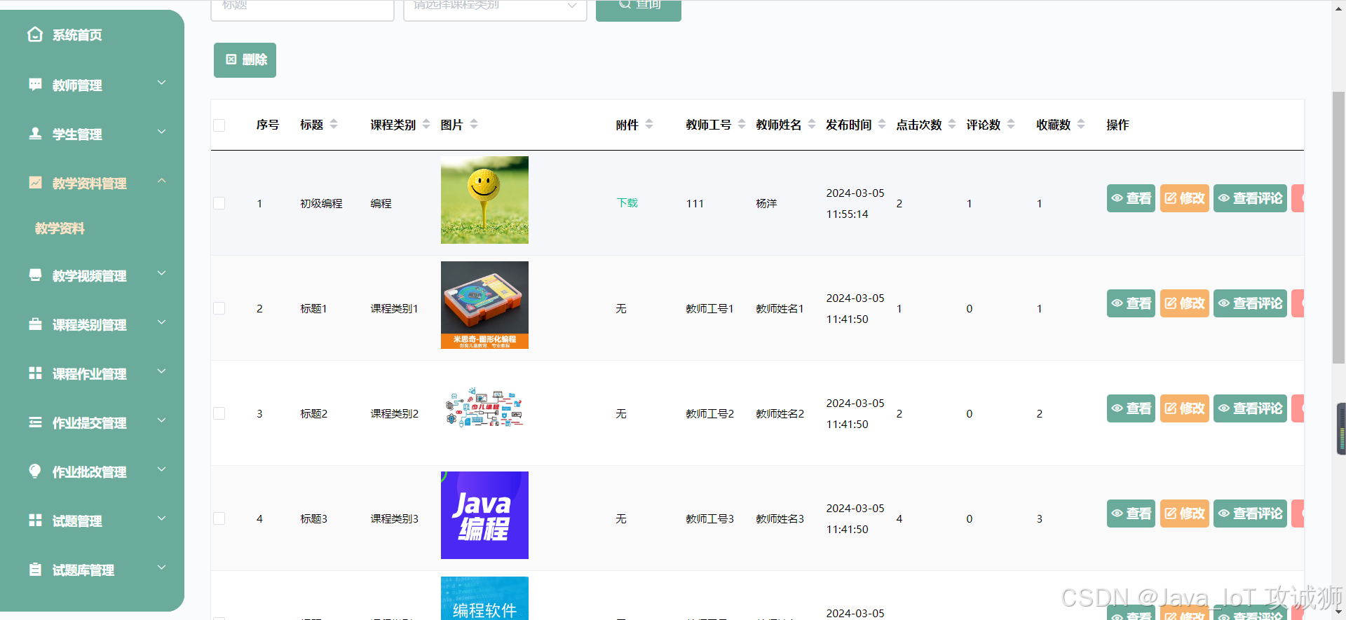Click the 作业批改管理 bulb icon
The image size is (1346, 620).
coord(35,471)
